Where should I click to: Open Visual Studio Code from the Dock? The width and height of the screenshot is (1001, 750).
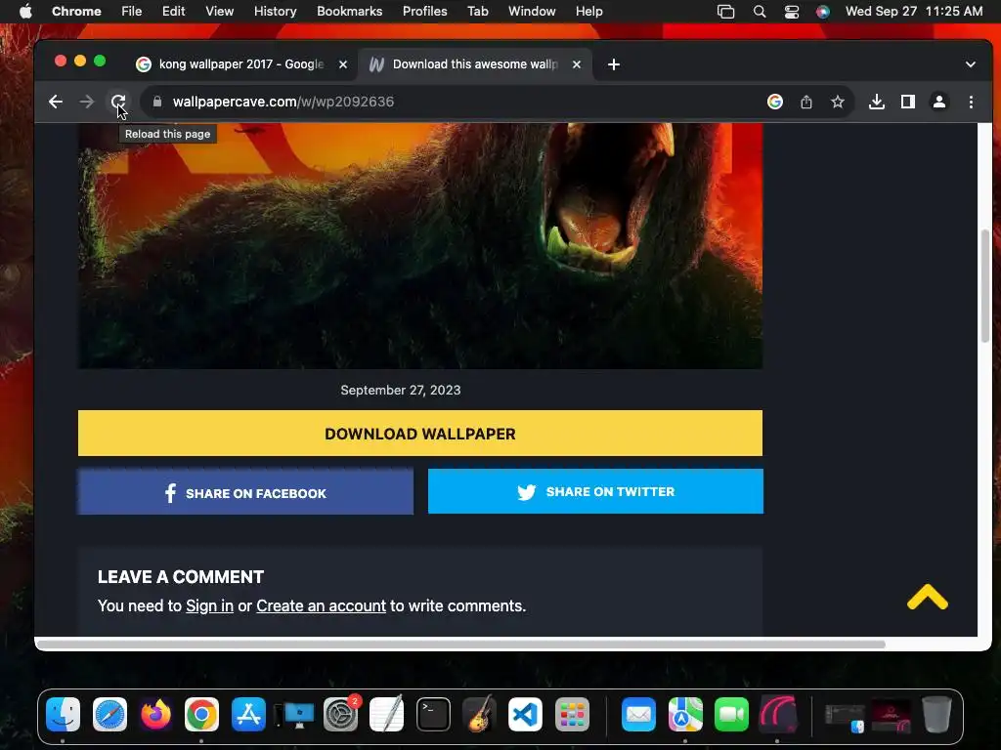point(525,714)
